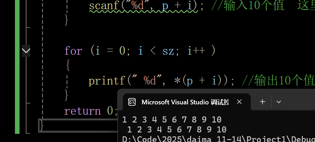This screenshot has height=142, width=315.
Task: Open the terminal profiles dropdown arrow
Action: click(x=279, y=102)
